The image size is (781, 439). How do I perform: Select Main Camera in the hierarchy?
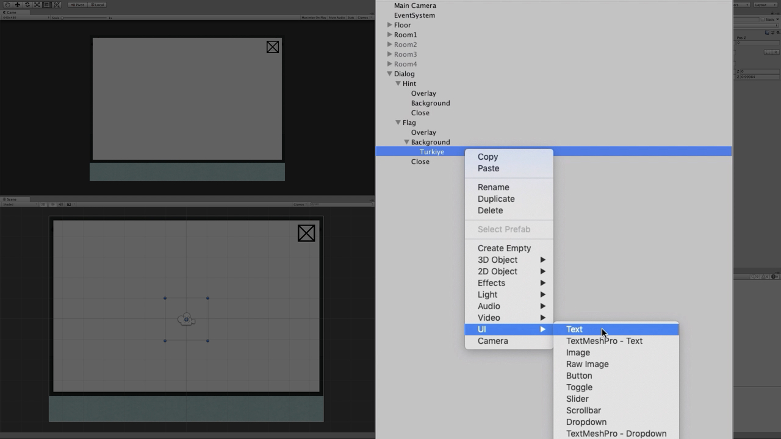coord(415,5)
